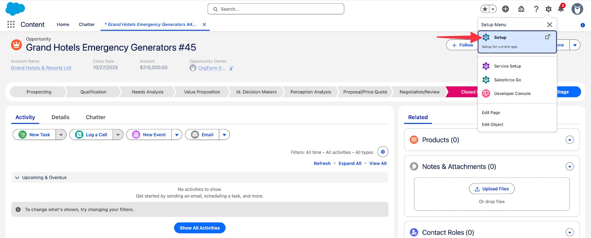Viewport: 591px width, 238px height.
Task: Open the Products card dropdown menu
Action: 570,140
